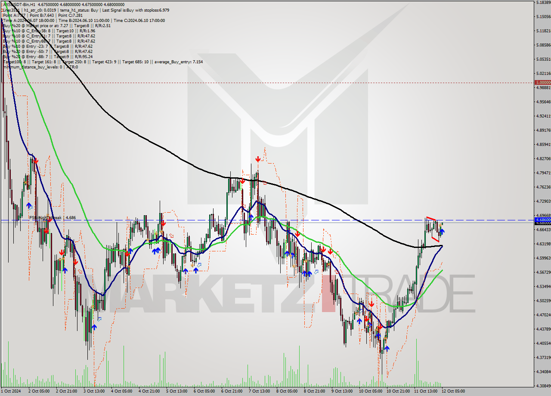Click the '8 Oct 21:00' time label
Viewport: 551px width, 396px height.
(314, 391)
